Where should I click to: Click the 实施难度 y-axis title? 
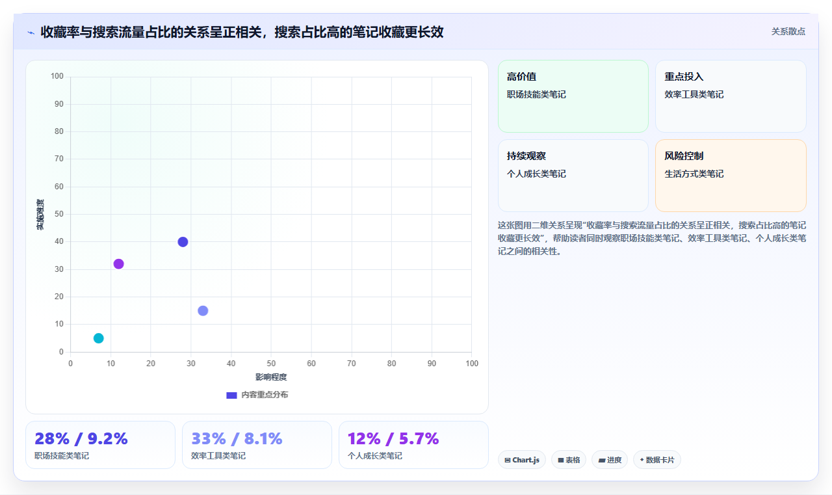pos(40,215)
